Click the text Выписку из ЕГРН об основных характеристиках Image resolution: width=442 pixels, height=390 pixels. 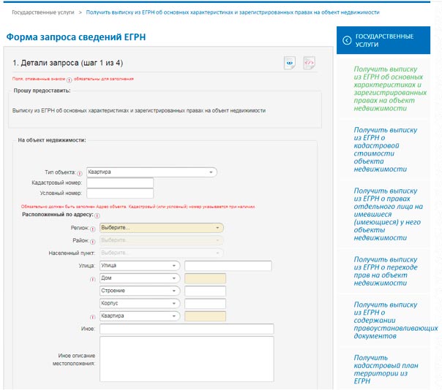(x=139, y=110)
